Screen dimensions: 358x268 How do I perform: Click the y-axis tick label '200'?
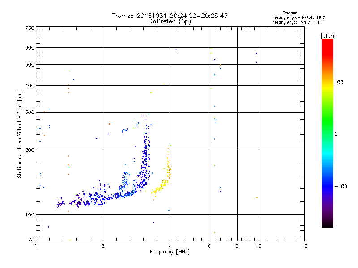click(x=30, y=150)
